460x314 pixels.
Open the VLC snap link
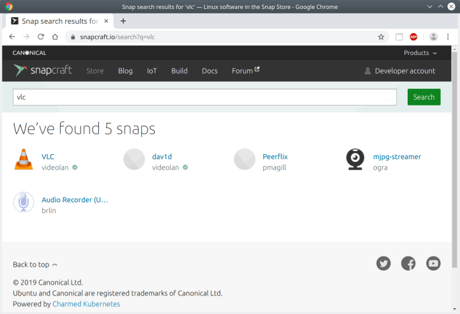coord(48,157)
